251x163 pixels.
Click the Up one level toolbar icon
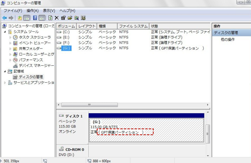pyautogui.click(x=20, y=18)
